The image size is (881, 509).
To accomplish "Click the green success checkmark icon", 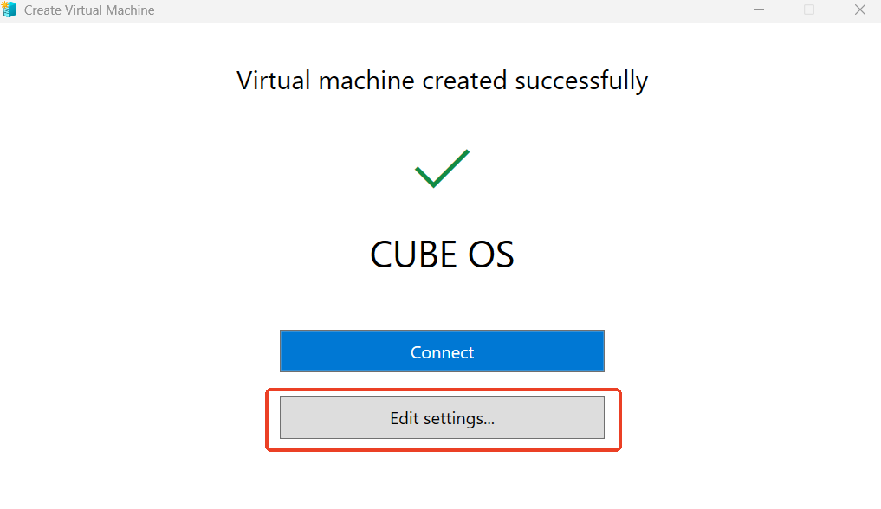I will pyautogui.click(x=442, y=168).
